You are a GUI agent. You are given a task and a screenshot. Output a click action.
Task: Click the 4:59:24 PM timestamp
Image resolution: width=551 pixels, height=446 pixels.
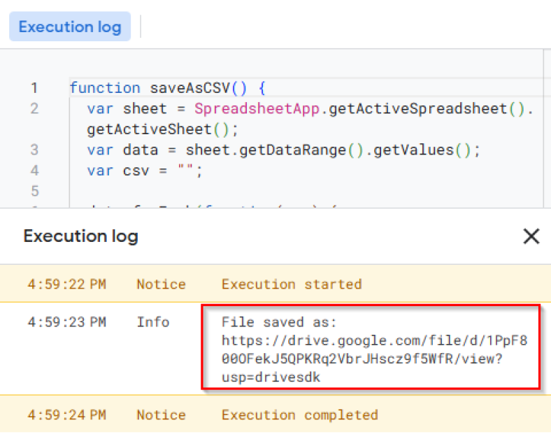click(67, 415)
